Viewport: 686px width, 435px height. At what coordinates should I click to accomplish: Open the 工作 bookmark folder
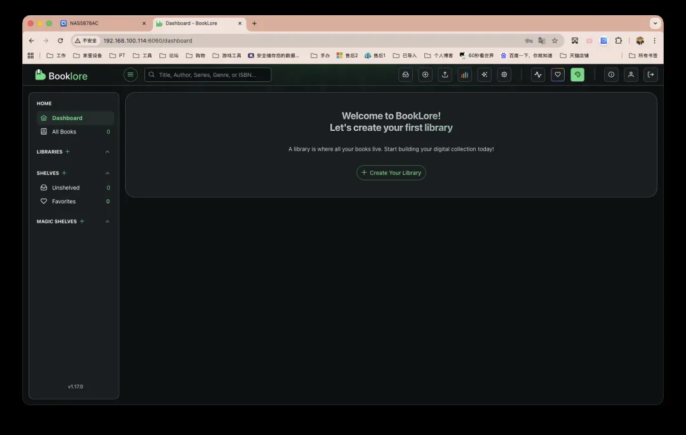tap(56, 55)
